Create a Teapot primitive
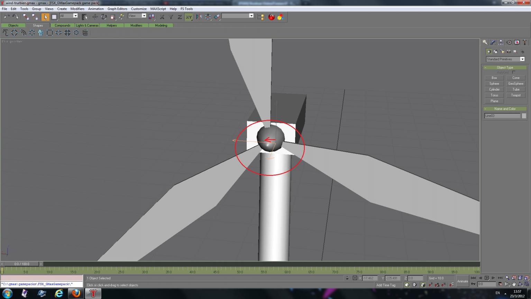531x299 pixels. [x=516, y=95]
